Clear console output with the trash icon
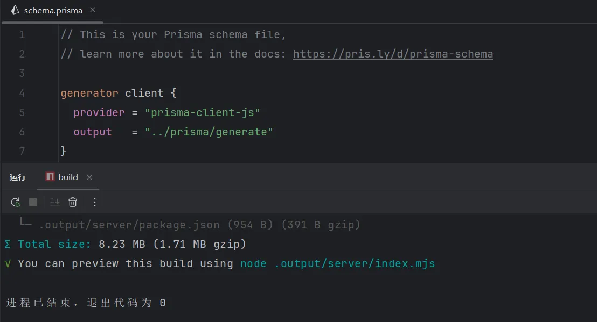Viewport: 597px width, 322px height. pos(73,202)
